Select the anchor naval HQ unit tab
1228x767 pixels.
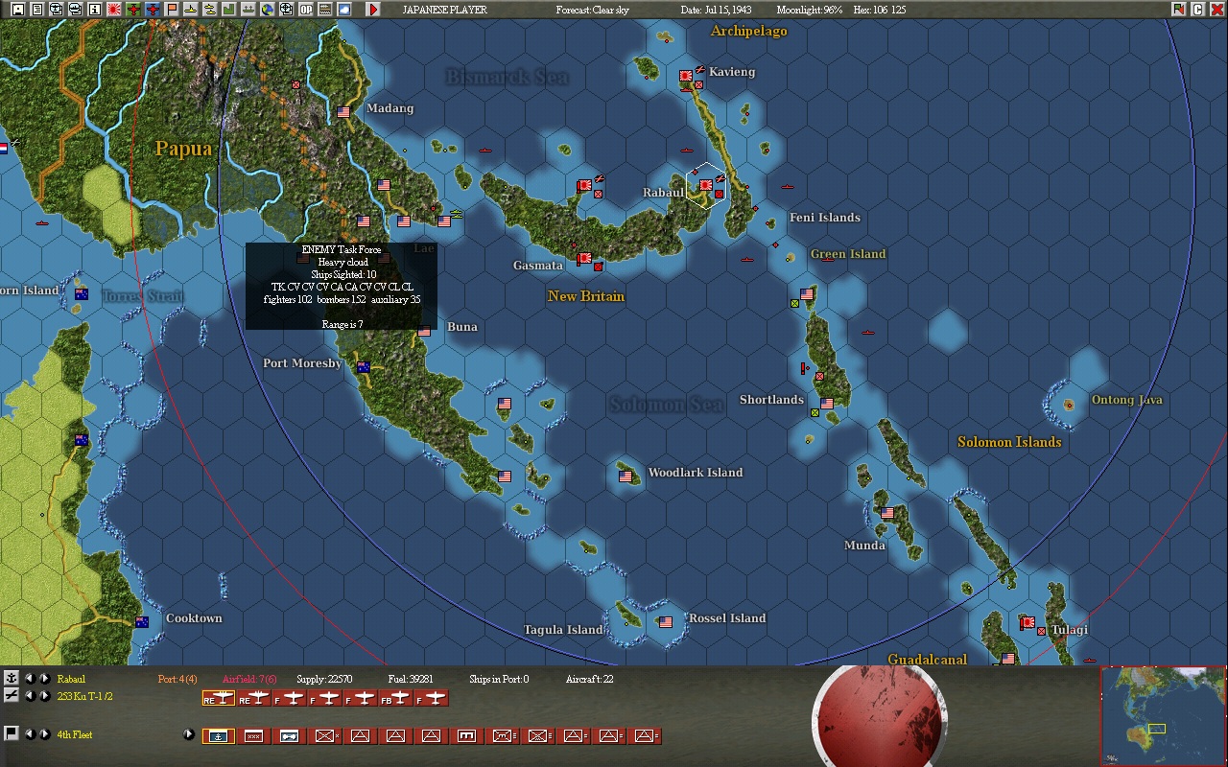(219, 735)
